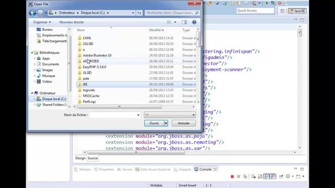The height and width of the screenshot is (188, 335).
Task: Expand the Ouvrir button dropdown arrow
Action: (166, 123)
